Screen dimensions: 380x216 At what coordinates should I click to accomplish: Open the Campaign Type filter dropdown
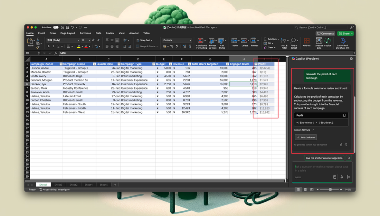(x=154, y=64)
